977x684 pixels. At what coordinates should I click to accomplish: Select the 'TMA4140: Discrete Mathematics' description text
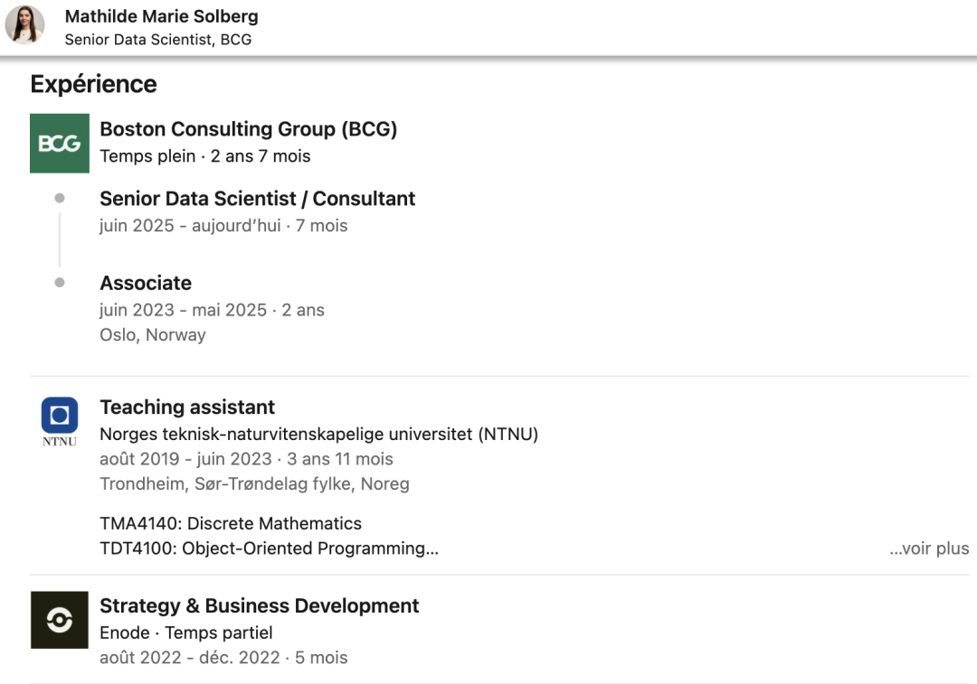click(231, 523)
